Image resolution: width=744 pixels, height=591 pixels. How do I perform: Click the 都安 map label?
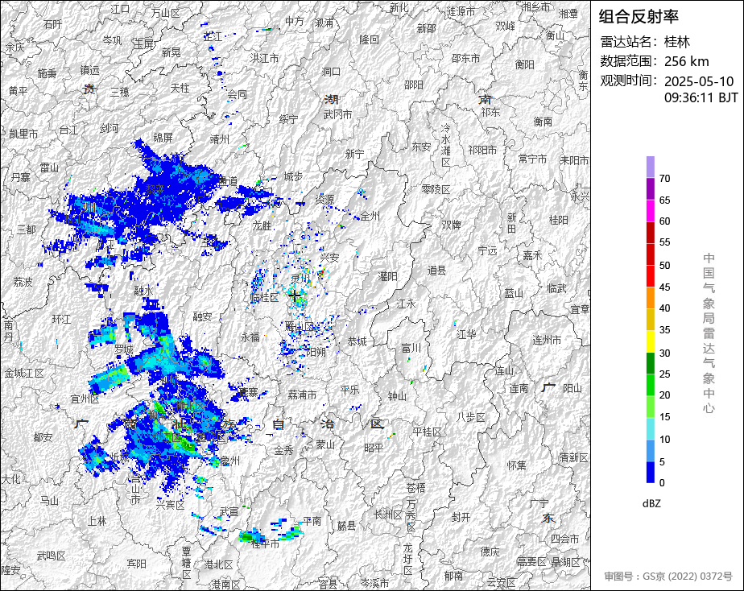(43, 437)
